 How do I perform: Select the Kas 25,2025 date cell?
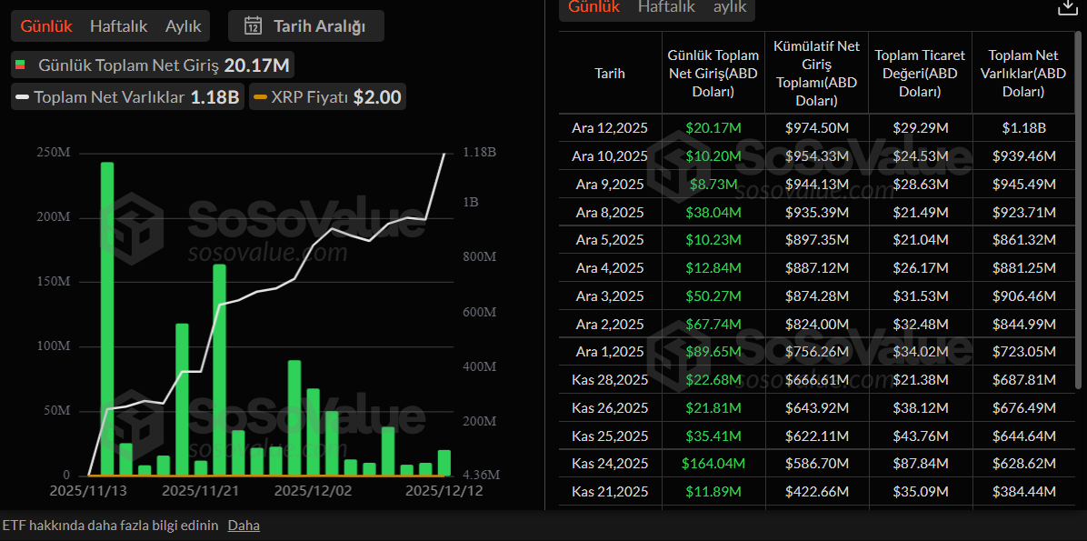pos(610,436)
